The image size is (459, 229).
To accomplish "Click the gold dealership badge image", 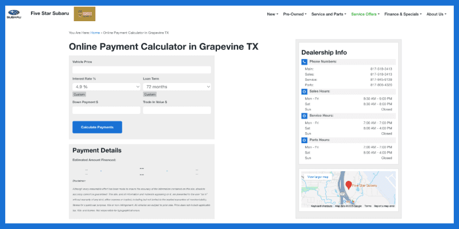I will (x=84, y=14).
